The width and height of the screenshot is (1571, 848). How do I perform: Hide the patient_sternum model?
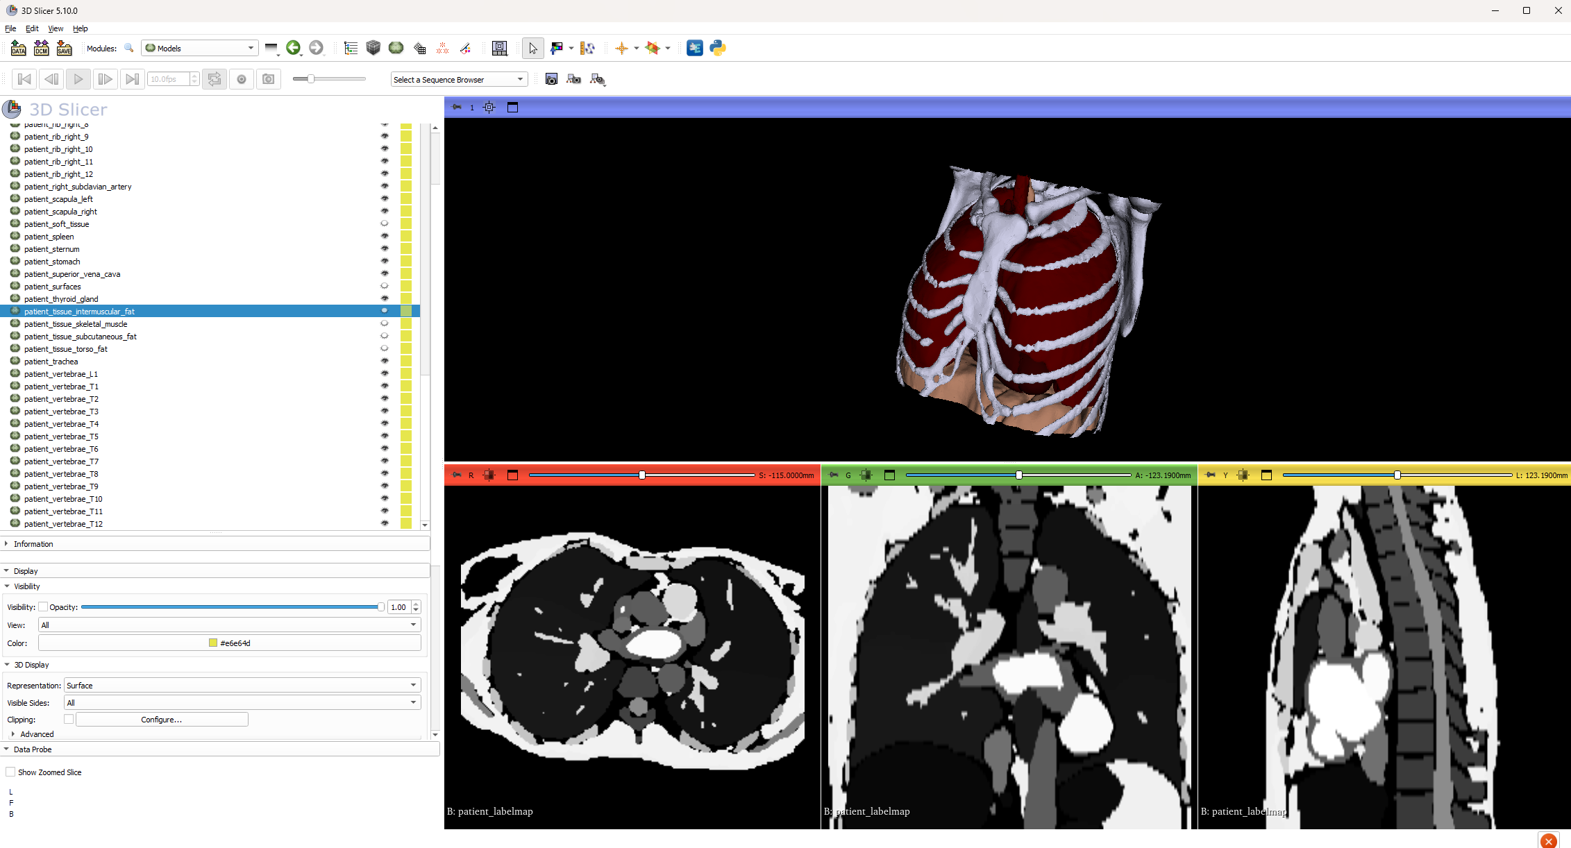tap(385, 249)
